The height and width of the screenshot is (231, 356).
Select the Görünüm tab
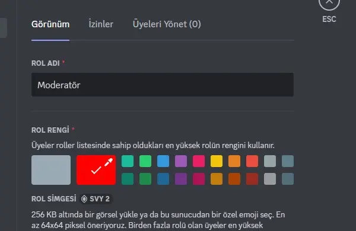coord(50,24)
